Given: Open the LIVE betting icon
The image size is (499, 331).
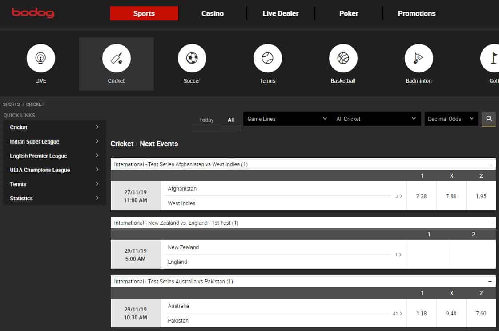Looking at the screenshot, I should coord(41,58).
